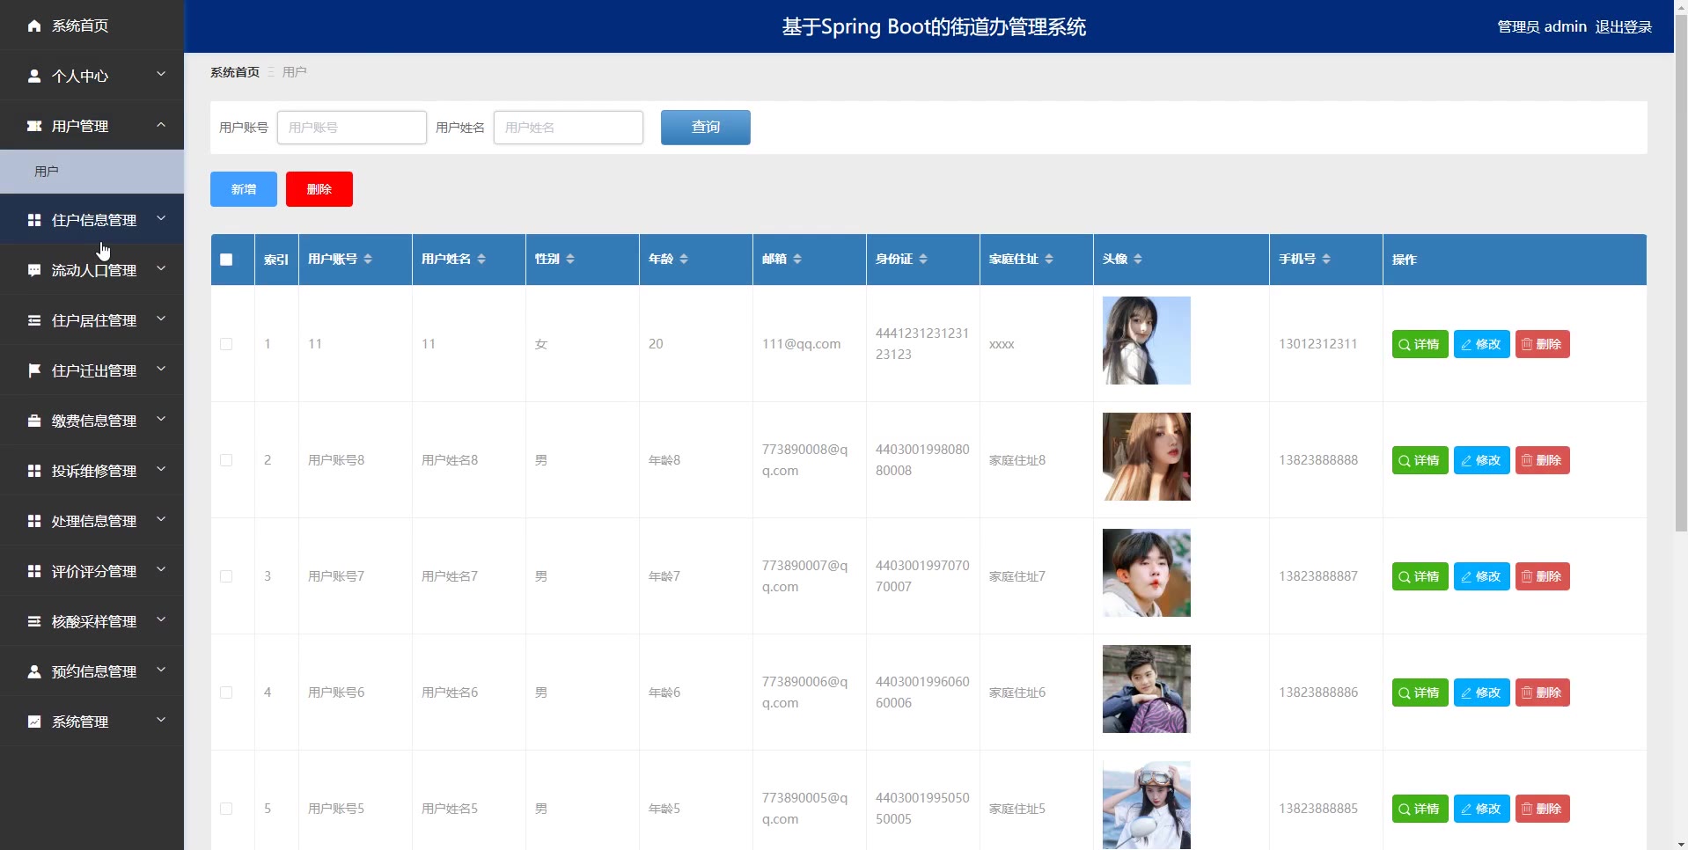Click 退出登录 to log out

1623,27
